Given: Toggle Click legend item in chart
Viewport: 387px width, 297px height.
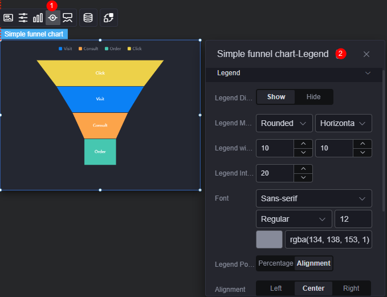Looking at the screenshot, I should point(135,48).
